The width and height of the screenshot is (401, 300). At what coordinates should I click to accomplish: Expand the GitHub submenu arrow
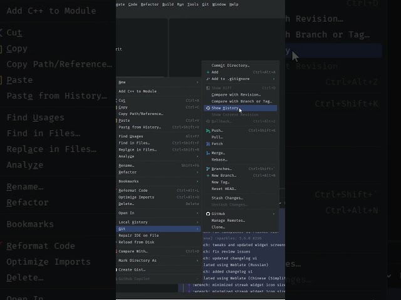[x=274, y=214]
